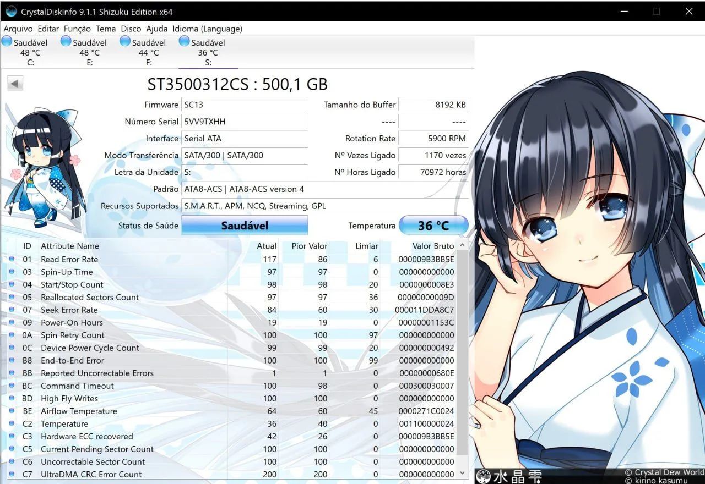The width and height of the screenshot is (705, 484).
Task: Click the Saudável health status button
Action: point(245,226)
